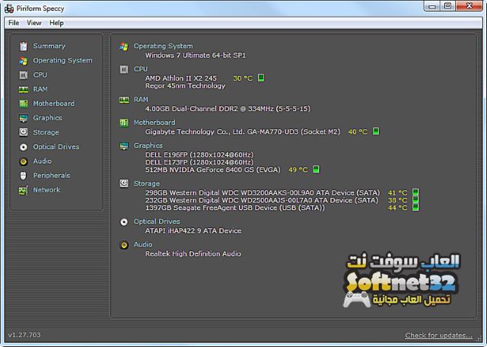Click the text 'AMD Athlon II X2 245'

pos(181,78)
